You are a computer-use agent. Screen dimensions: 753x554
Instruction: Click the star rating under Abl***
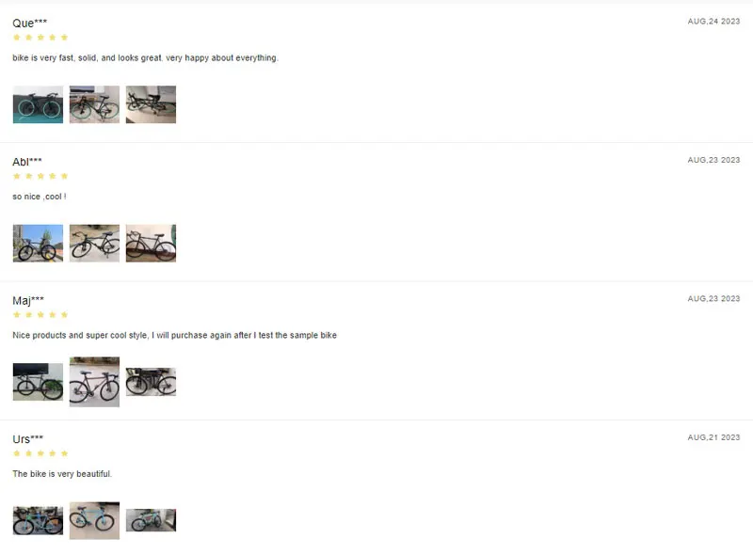[40, 176]
